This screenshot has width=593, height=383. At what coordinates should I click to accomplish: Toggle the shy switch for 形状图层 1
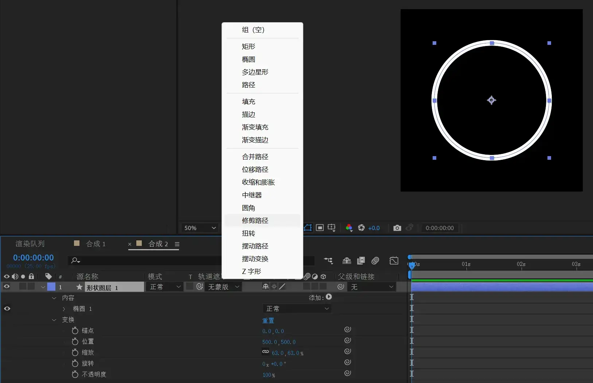point(266,287)
